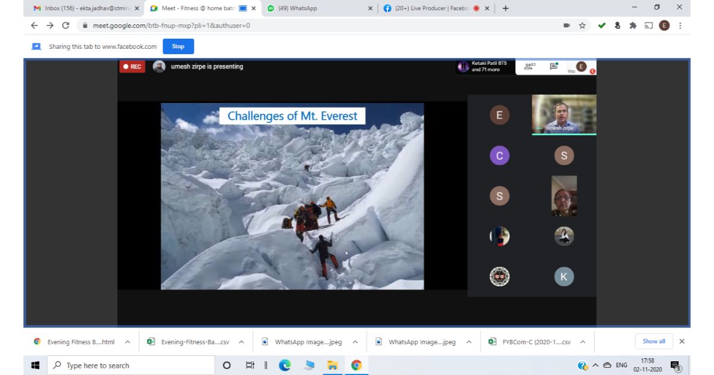The height and width of the screenshot is (375, 714).
Task: Bookmark this page with the star icon
Action: (583, 26)
